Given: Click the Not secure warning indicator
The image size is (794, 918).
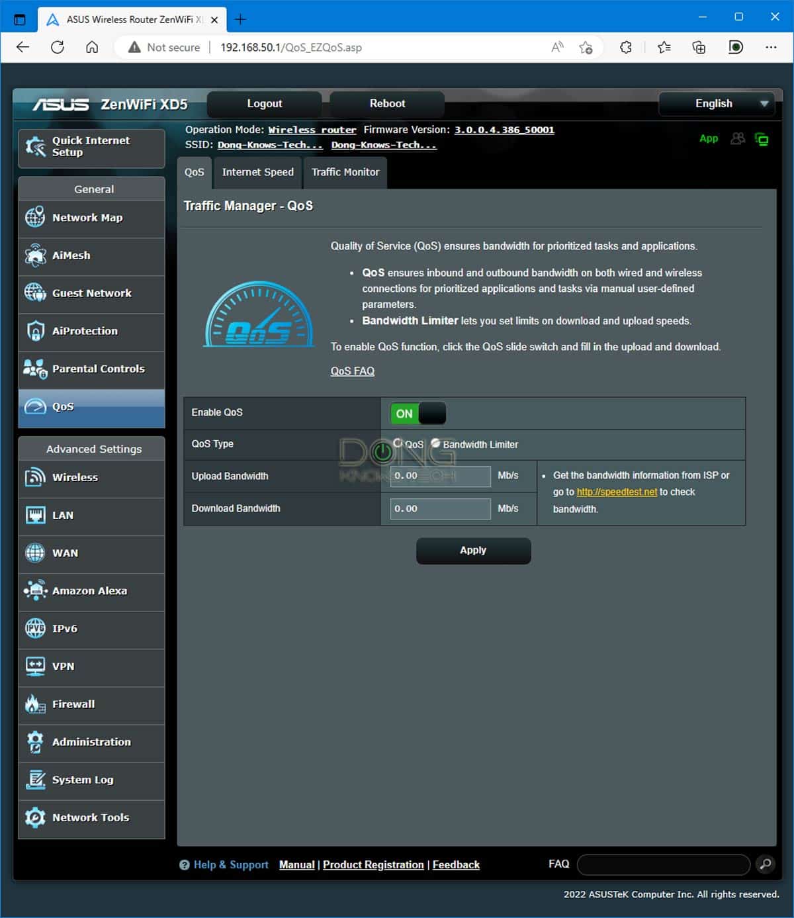Looking at the screenshot, I should (x=164, y=48).
